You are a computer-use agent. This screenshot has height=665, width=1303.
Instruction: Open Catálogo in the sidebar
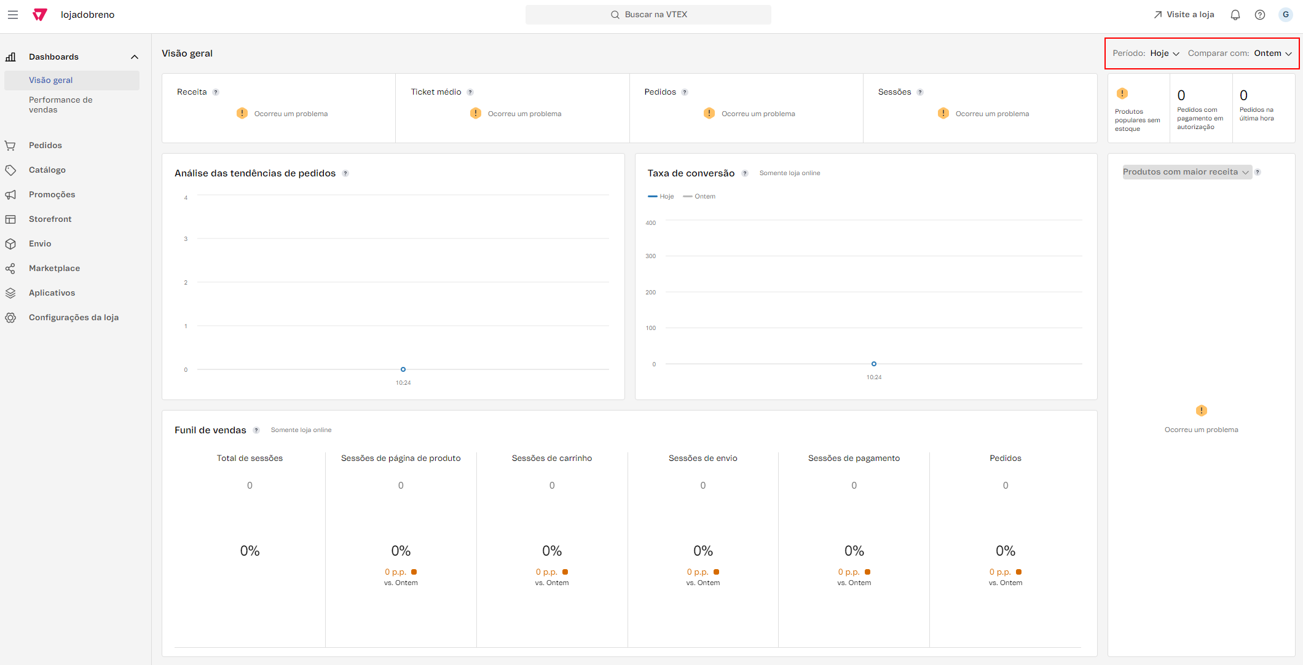point(47,170)
